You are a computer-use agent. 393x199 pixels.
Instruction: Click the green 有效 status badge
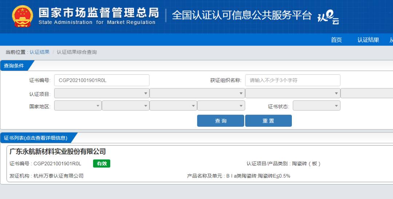coord(102,163)
